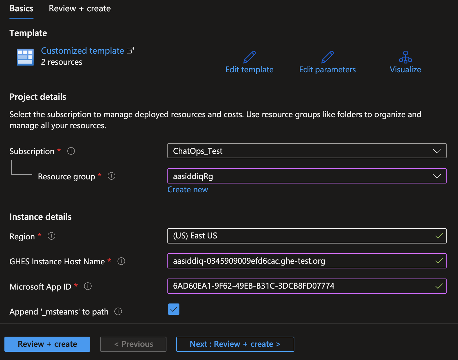Click the green check in Microsoft App ID field
This screenshot has width=458, height=360.
point(439,286)
